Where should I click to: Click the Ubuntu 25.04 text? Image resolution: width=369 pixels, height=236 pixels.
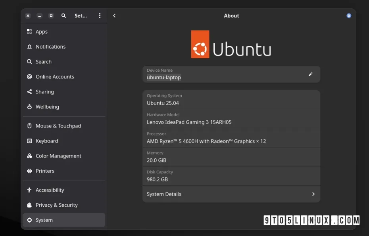[x=163, y=103]
